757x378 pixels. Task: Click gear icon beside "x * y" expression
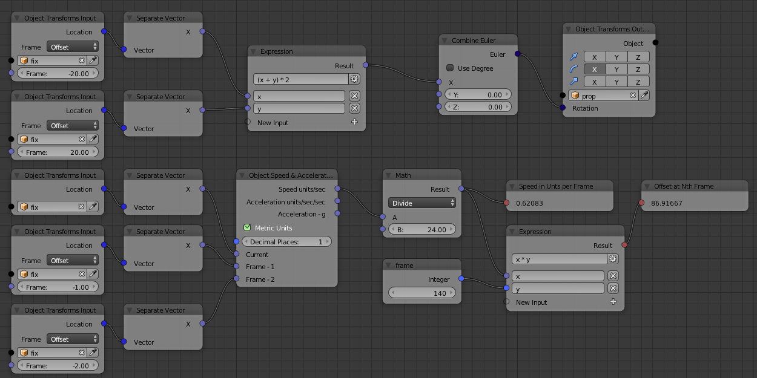613,259
